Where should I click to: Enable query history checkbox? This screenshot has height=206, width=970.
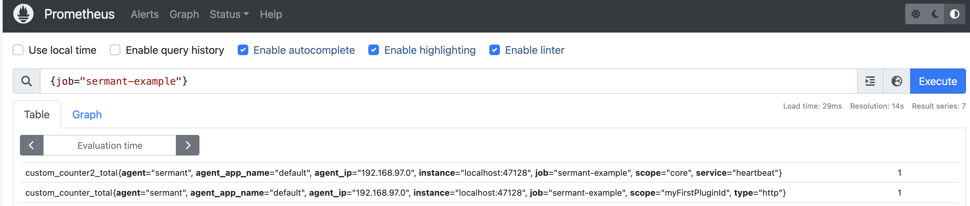115,50
